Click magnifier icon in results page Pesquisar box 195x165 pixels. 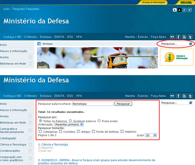tap(190, 102)
